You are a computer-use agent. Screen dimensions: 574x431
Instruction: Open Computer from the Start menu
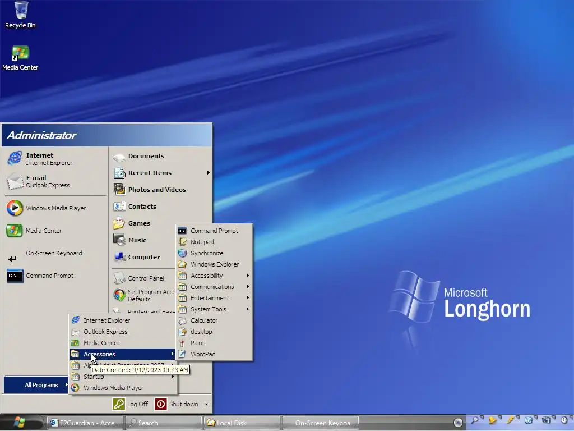point(143,257)
